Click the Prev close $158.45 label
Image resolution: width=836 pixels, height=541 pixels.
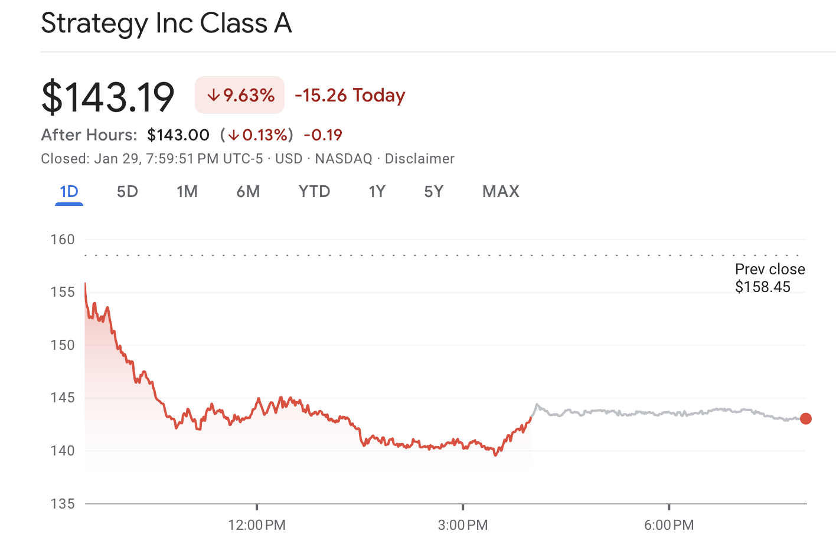pyautogui.click(x=769, y=278)
